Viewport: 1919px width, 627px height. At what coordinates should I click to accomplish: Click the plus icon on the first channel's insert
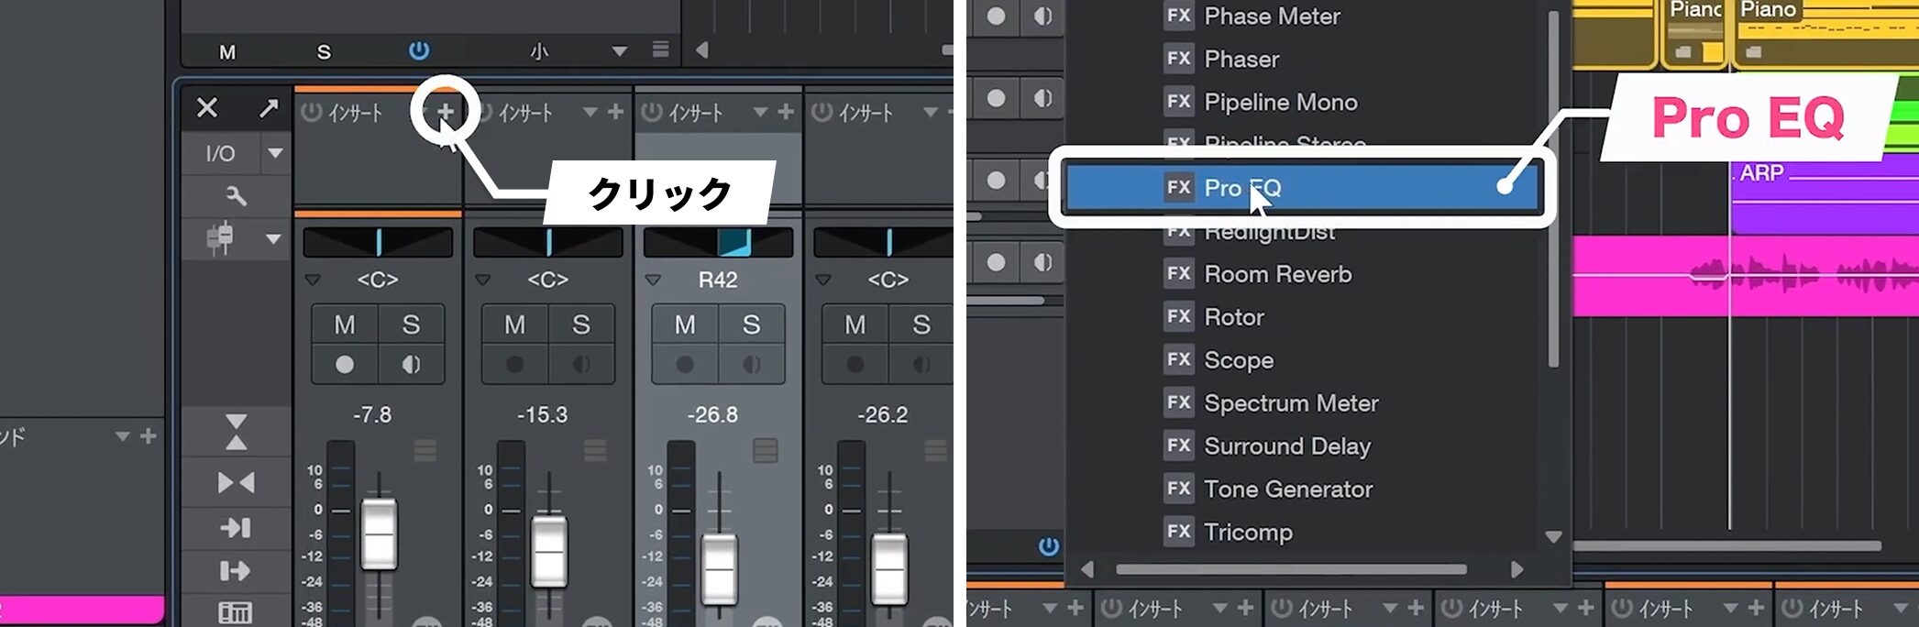[x=445, y=112]
